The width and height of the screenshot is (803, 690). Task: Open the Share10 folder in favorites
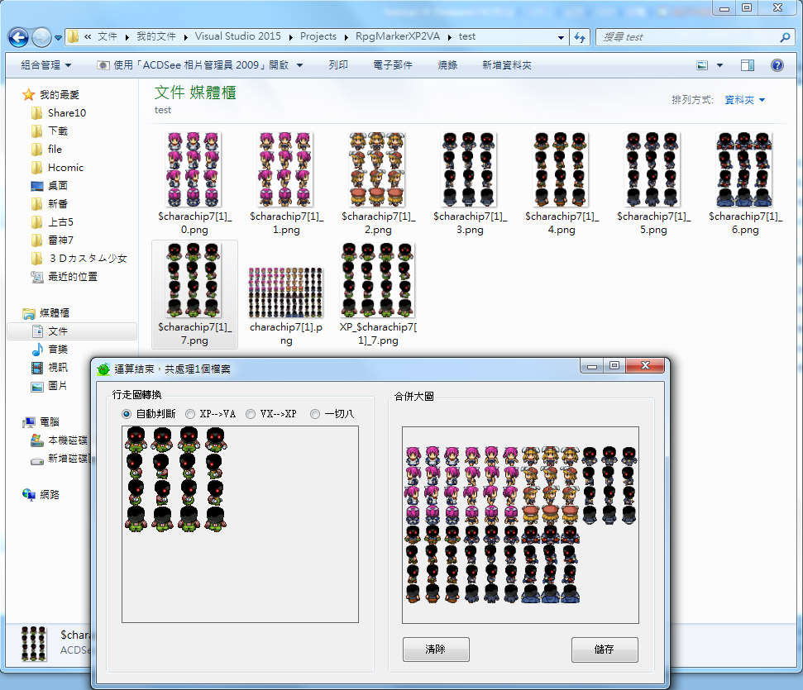tap(59, 112)
